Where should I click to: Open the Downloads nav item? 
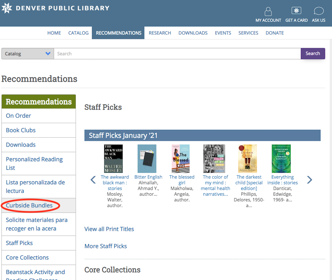pos(193,33)
